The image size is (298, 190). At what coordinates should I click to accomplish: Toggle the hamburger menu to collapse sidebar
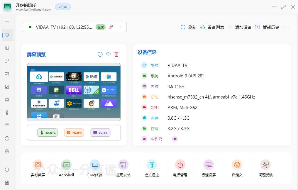pos(7,20)
